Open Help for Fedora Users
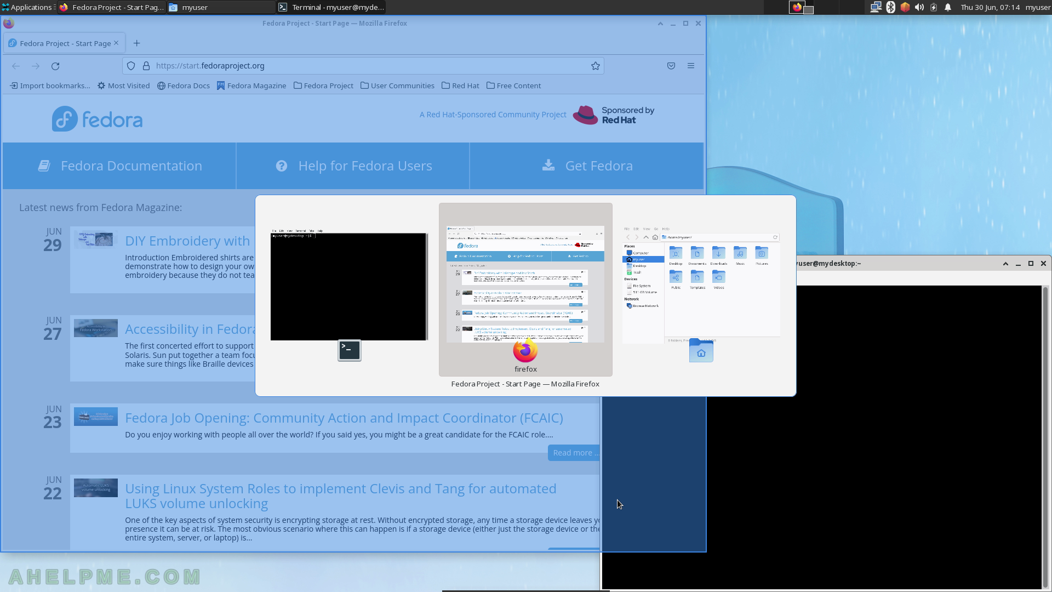 [353, 166]
